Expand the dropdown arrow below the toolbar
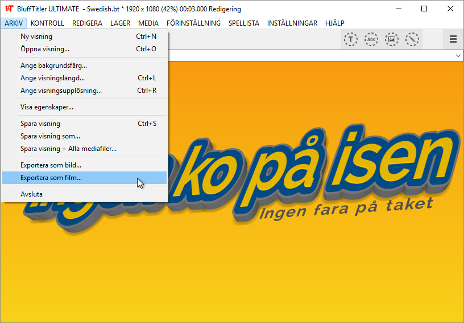This screenshot has width=464, height=323. tap(458, 56)
